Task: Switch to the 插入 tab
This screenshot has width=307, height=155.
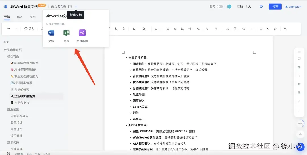Action: (x=20, y=17)
